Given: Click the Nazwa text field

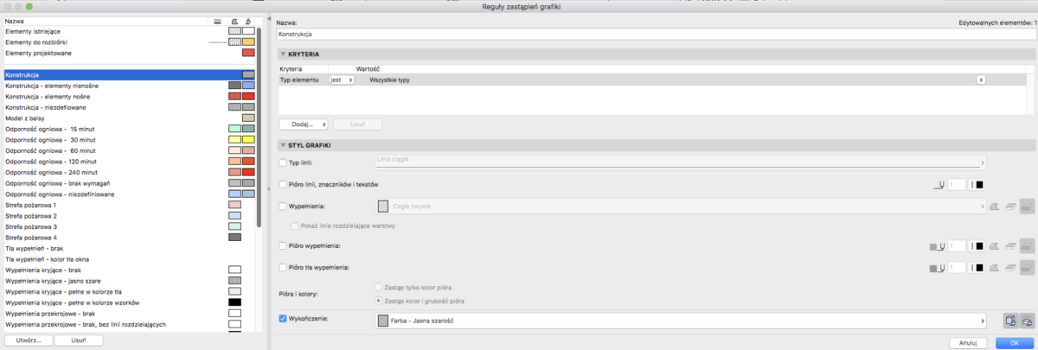Looking at the screenshot, I should (x=655, y=35).
